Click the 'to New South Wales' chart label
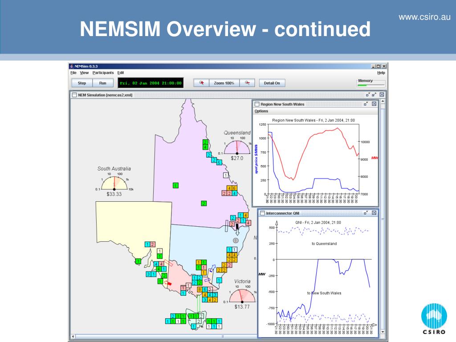 324,293
